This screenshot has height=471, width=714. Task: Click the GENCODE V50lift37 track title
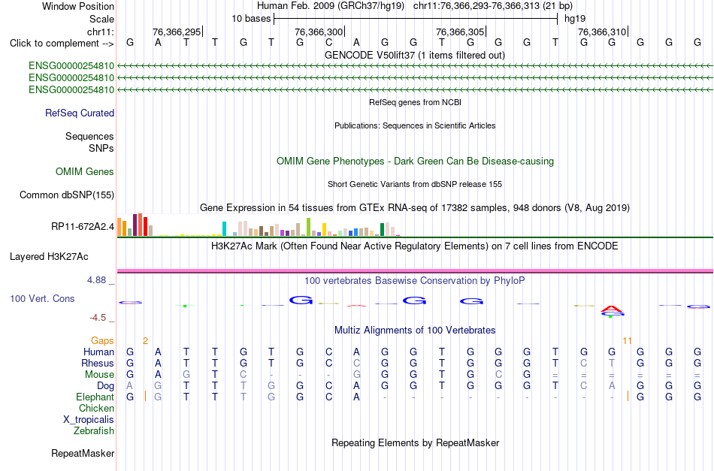click(x=415, y=55)
